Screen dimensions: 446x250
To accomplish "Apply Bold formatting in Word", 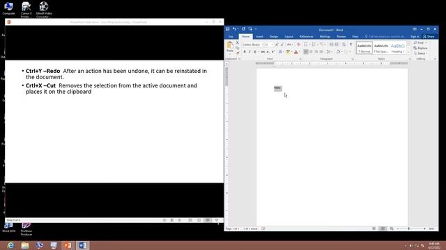I will [245, 52].
